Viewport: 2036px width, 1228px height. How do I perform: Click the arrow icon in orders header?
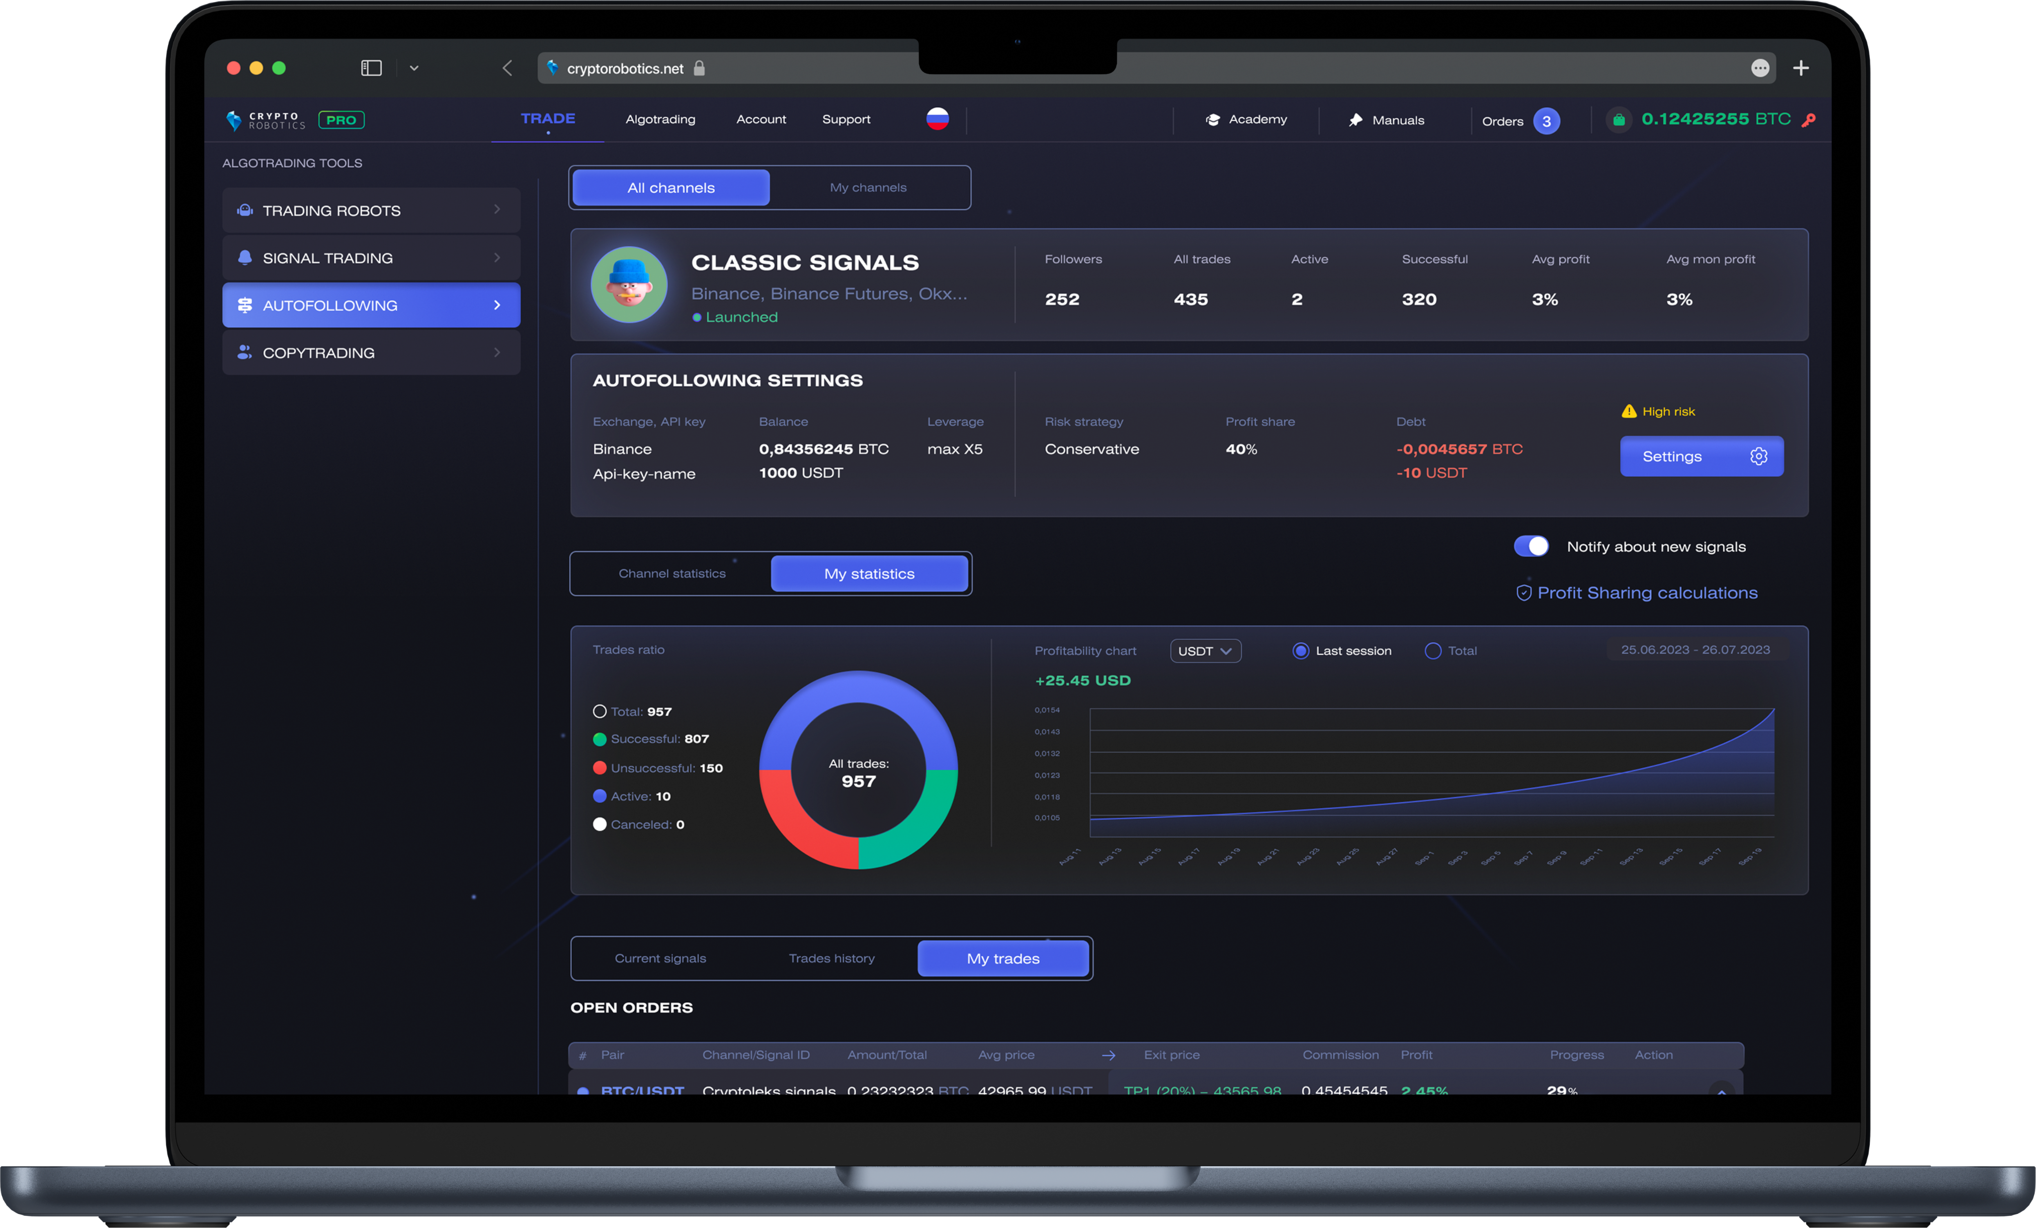[1108, 1055]
